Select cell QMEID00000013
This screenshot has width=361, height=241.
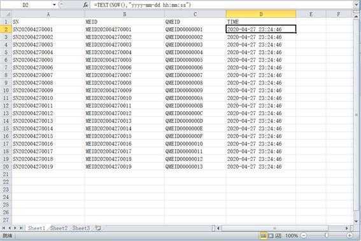point(195,167)
